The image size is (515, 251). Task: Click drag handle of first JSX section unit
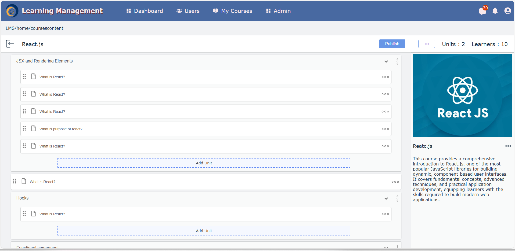[x=24, y=76]
